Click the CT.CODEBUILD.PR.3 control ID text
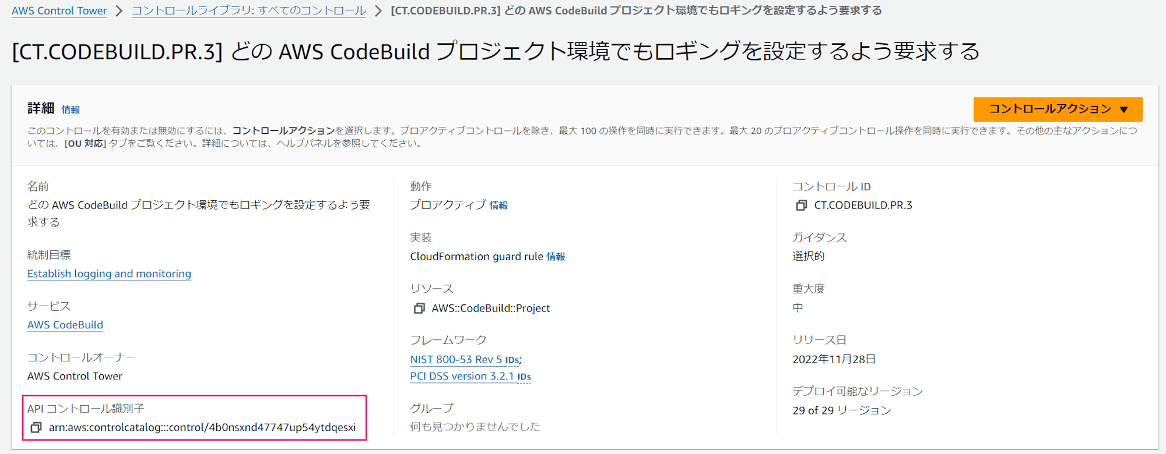Image resolution: width=1166 pixels, height=454 pixels. coord(863,205)
